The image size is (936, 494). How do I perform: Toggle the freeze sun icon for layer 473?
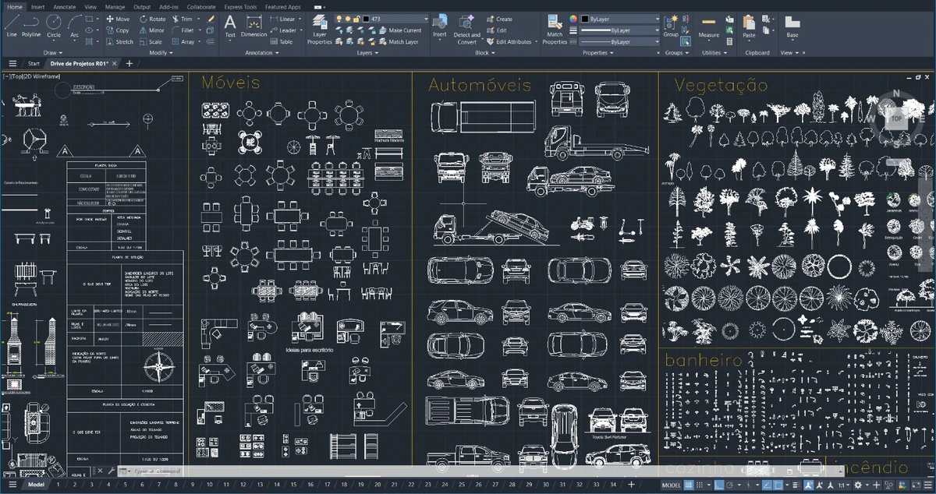point(348,19)
